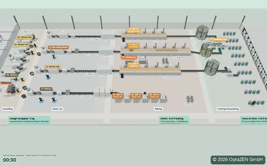This screenshot has width=267, height=166.
Task: Click the cooling spiral after the T2 roll tunnel oven
Action: 212,68
